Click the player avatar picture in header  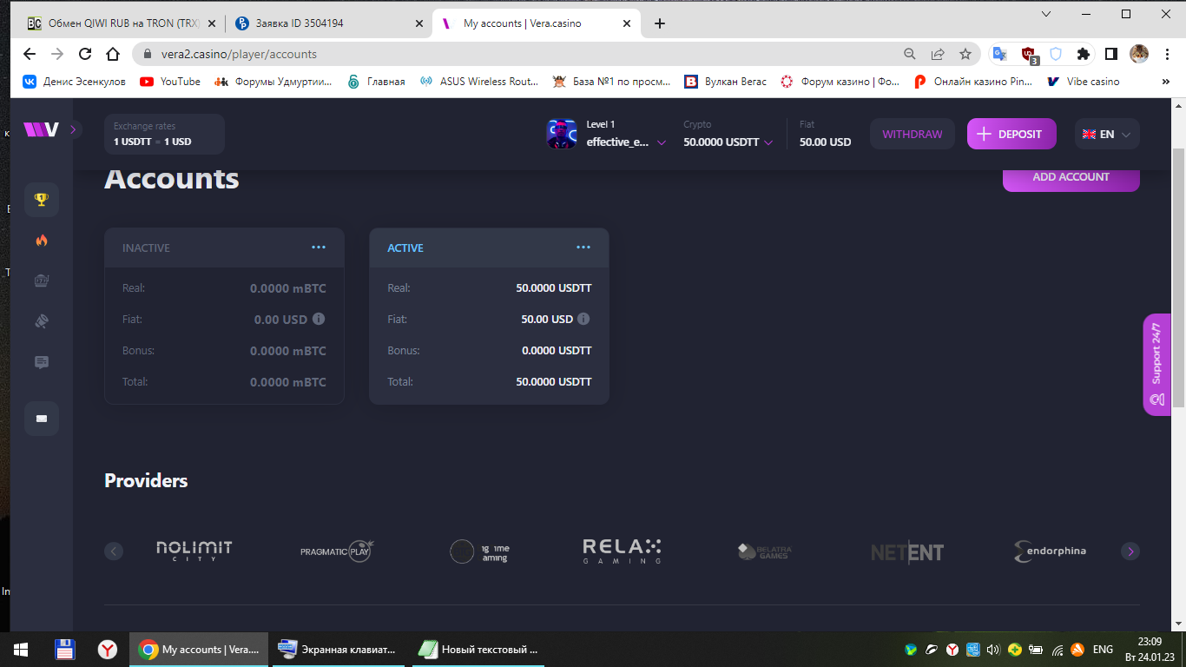tap(561, 134)
